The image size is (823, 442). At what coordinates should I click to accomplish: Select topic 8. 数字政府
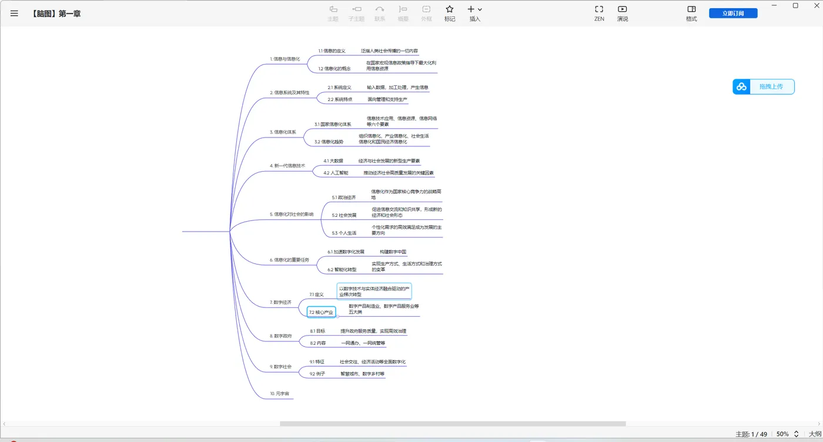pyautogui.click(x=280, y=336)
